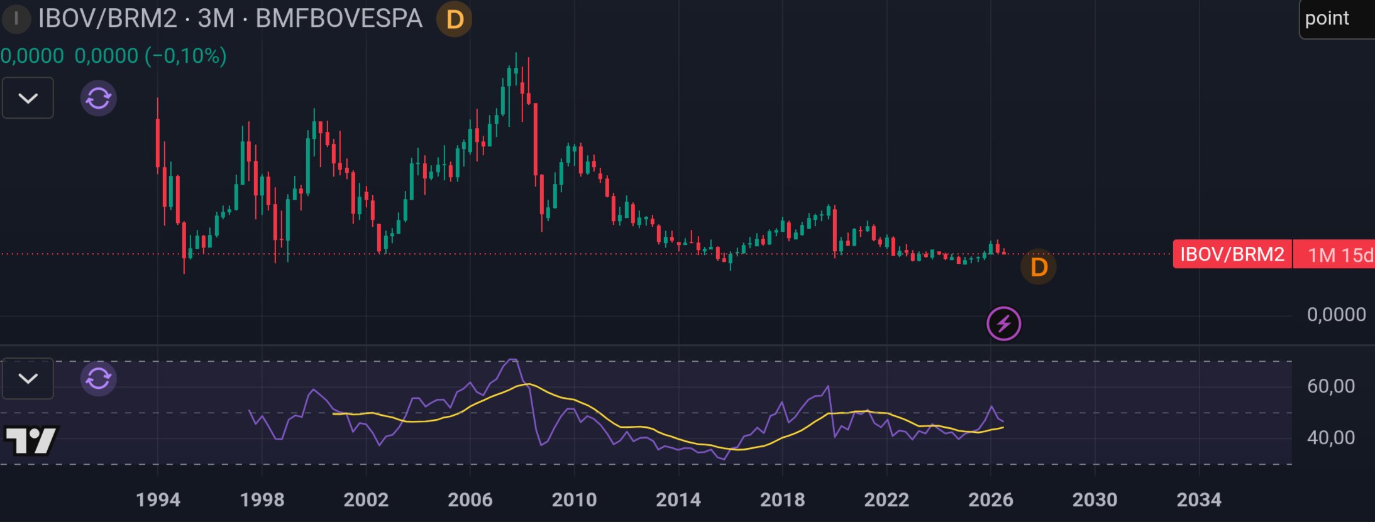Click the red "1M 15d" countdown label

1334,254
